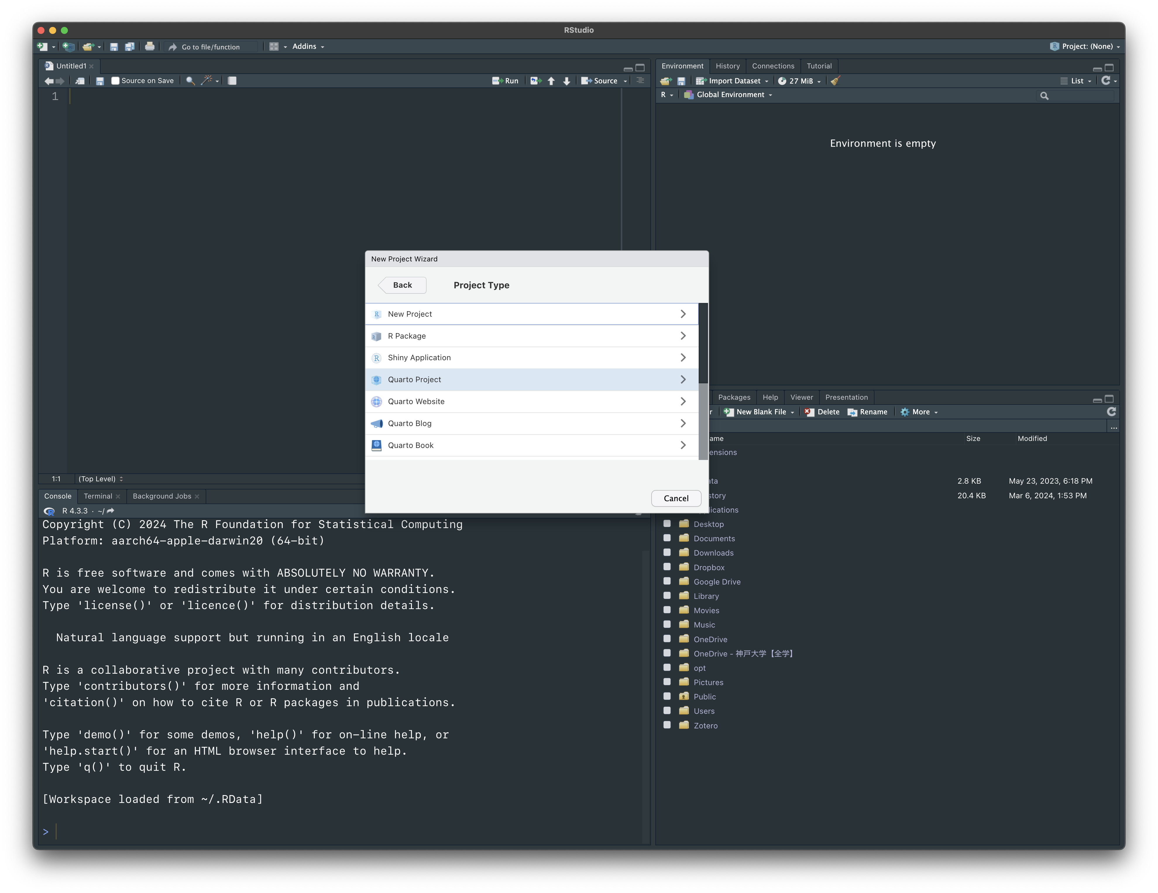Check the Desktop folder checkbox

pyautogui.click(x=667, y=524)
